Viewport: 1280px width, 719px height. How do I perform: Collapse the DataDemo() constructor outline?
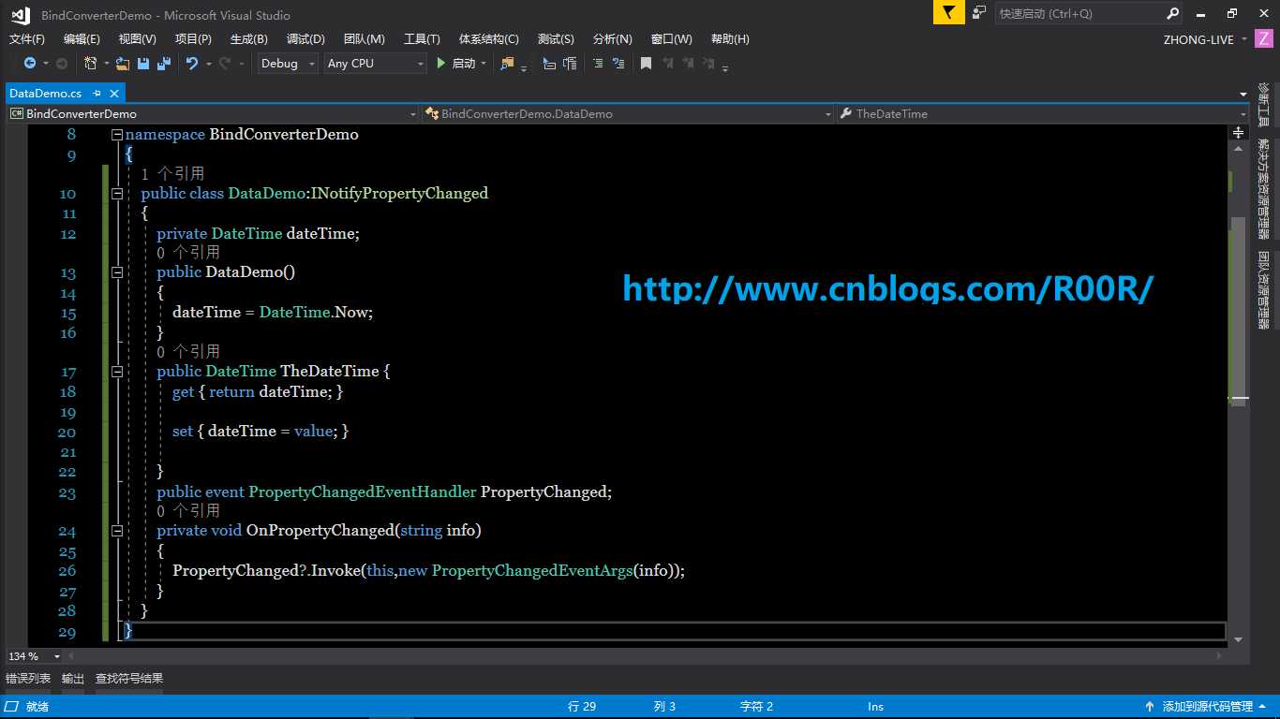[117, 272]
